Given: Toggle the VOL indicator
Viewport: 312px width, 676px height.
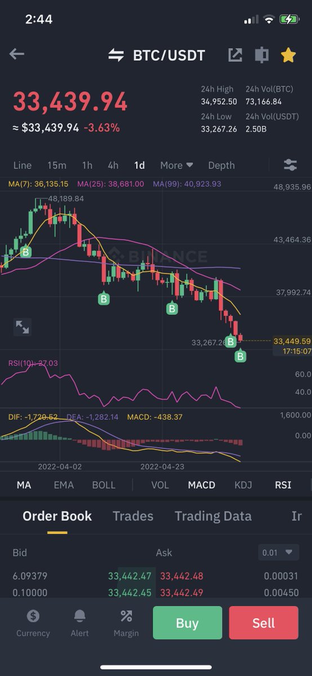Looking at the screenshot, I should point(160,485).
